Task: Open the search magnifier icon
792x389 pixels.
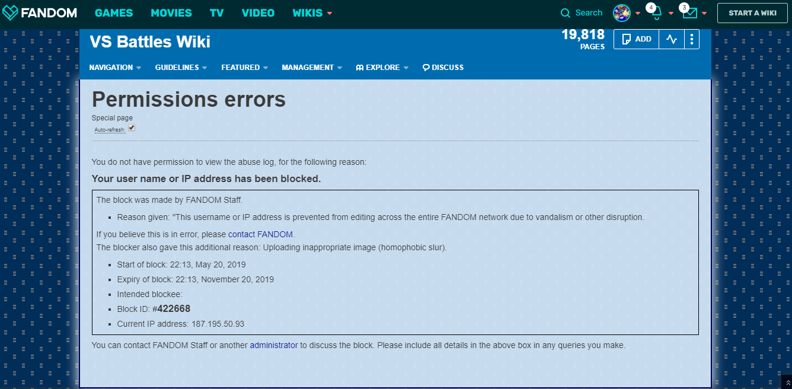Action: tap(566, 13)
